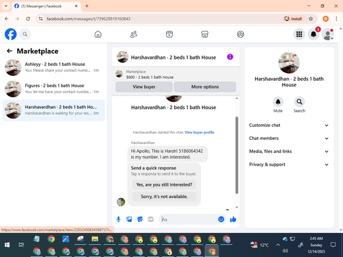Open tab search dropdown in Chrome
The image size is (343, 257).
coord(6,6)
